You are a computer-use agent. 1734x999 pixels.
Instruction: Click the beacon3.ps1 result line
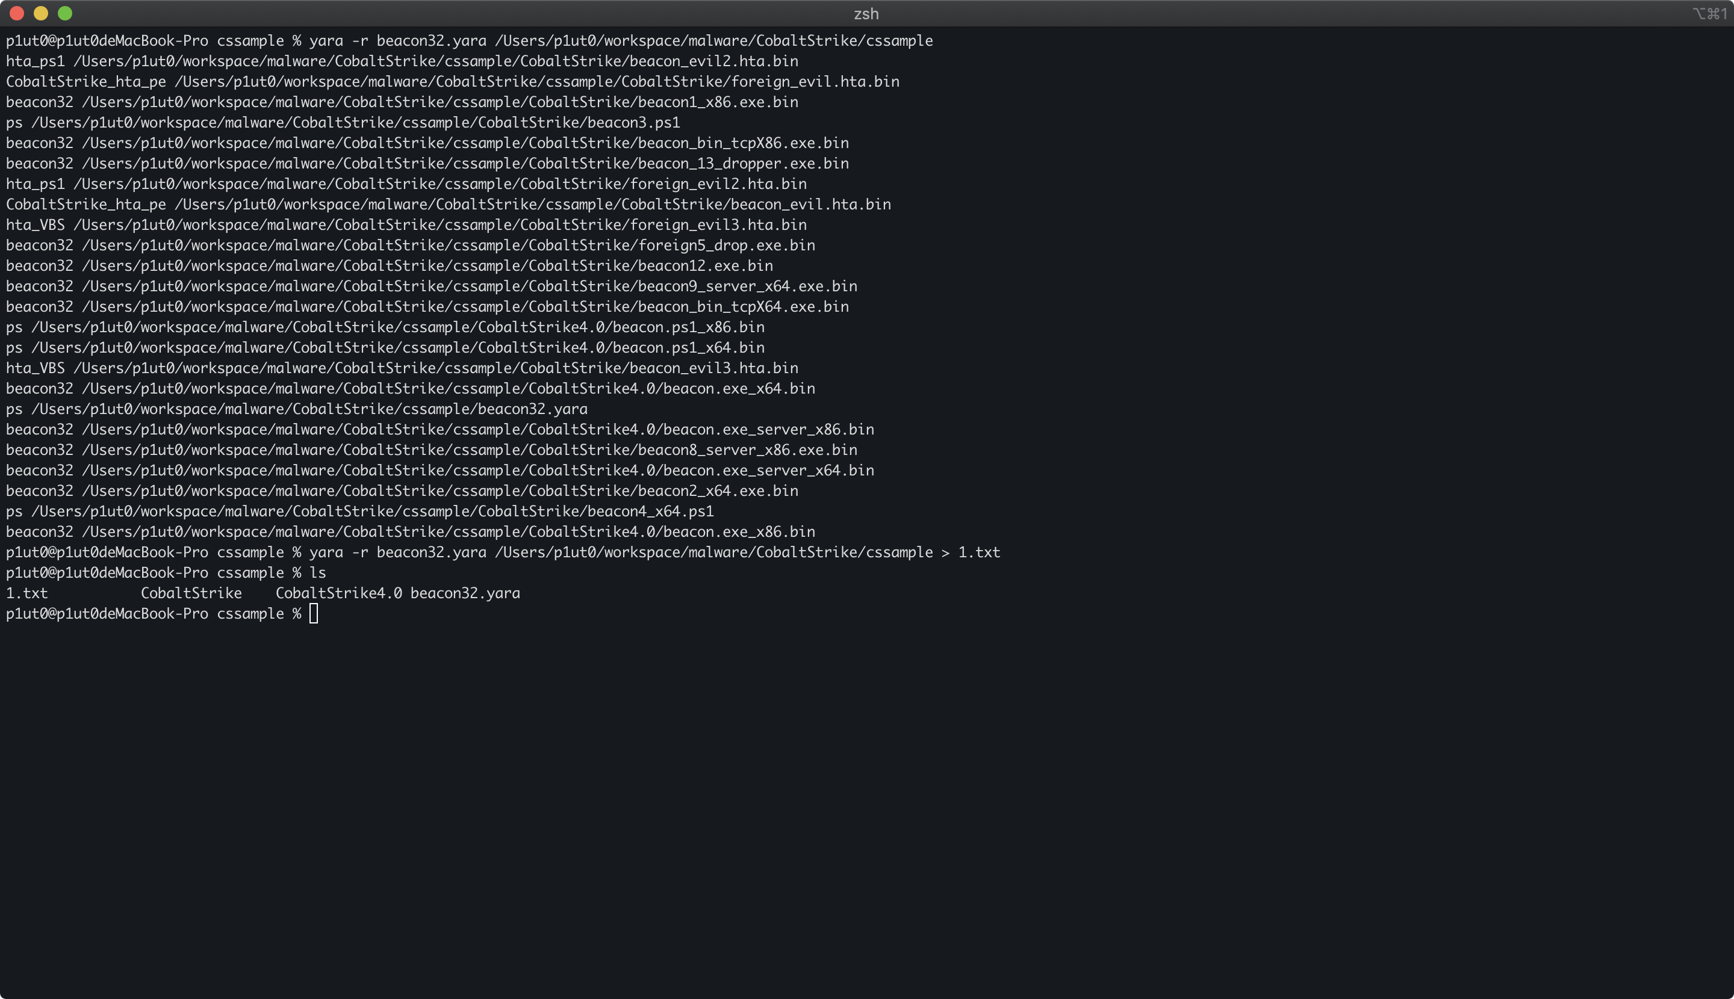point(343,123)
